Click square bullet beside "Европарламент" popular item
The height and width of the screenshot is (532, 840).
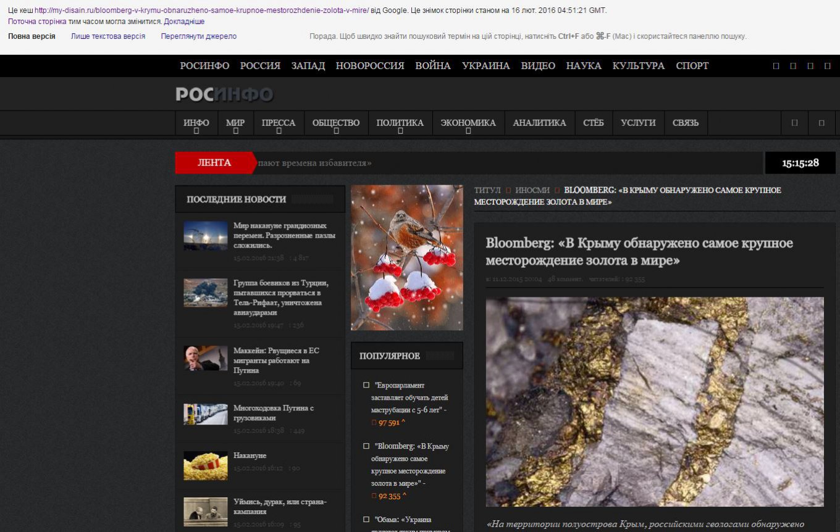pos(366,386)
